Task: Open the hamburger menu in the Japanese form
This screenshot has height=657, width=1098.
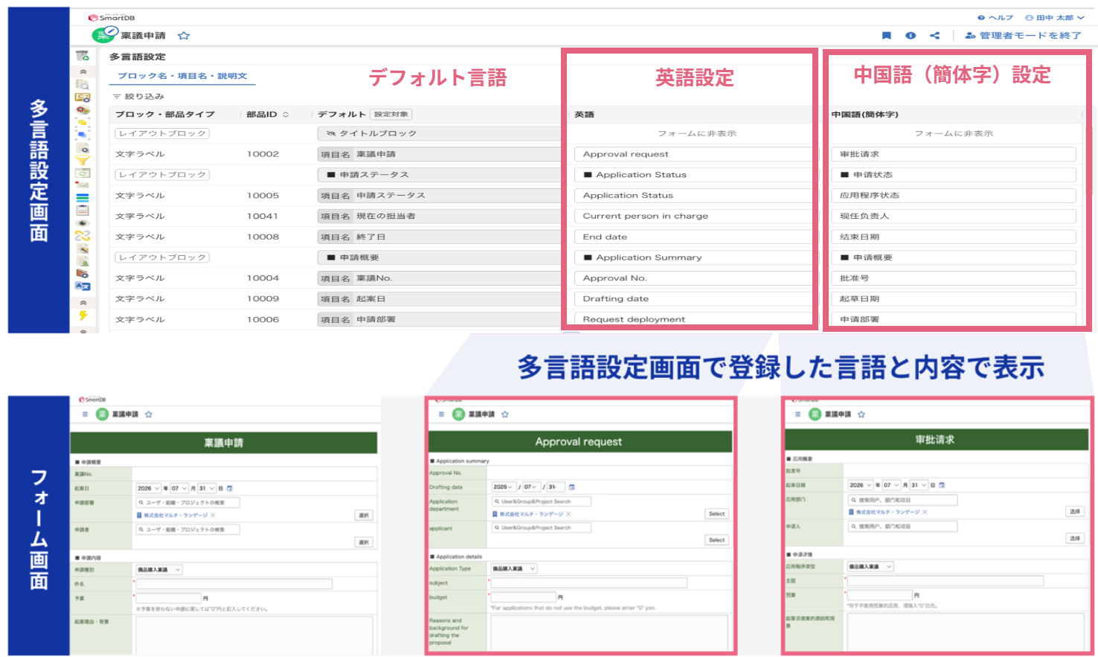Action: (85, 414)
